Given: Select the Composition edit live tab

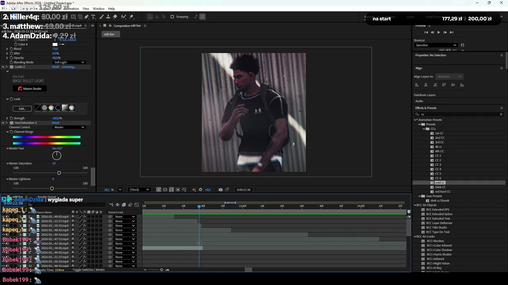Looking at the screenshot, I should 127,26.
